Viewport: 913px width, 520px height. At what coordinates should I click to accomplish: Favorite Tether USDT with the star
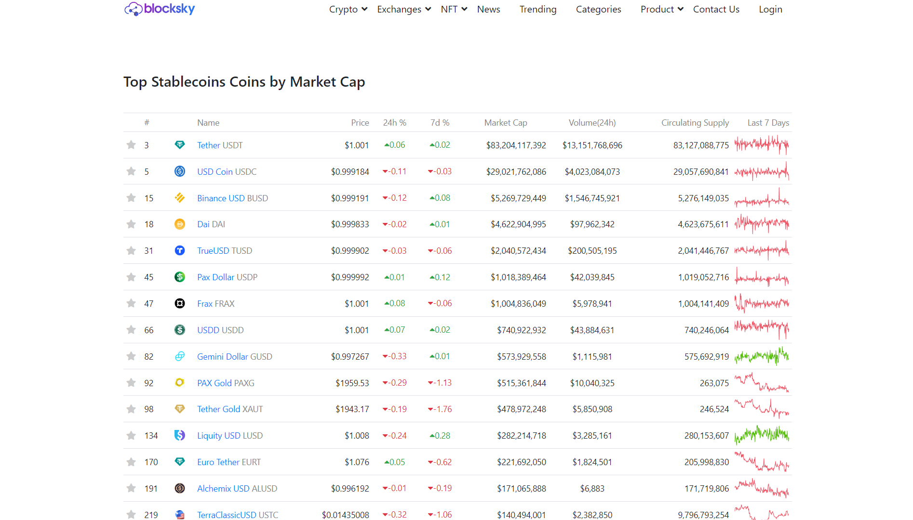pyautogui.click(x=131, y=145)
